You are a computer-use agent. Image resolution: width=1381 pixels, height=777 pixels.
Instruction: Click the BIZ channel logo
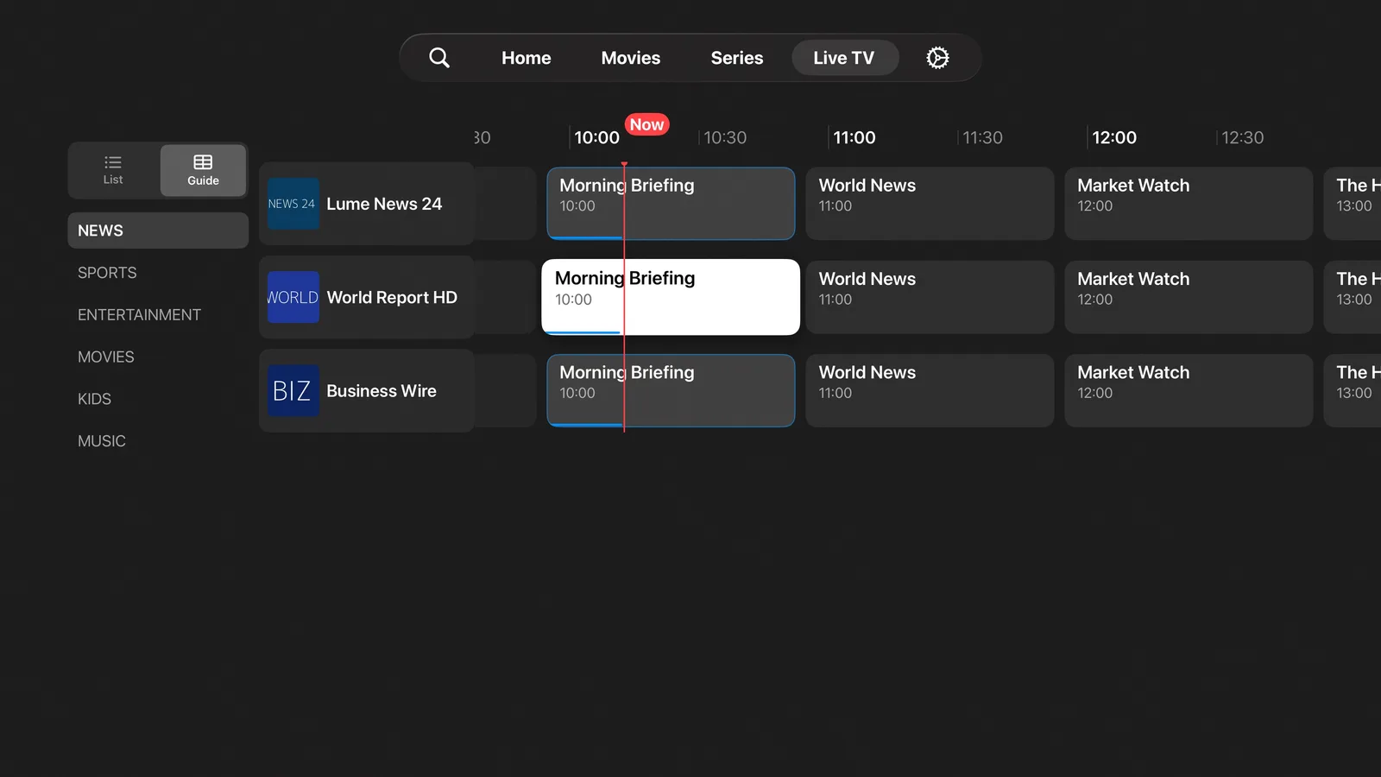pos(293,391)
